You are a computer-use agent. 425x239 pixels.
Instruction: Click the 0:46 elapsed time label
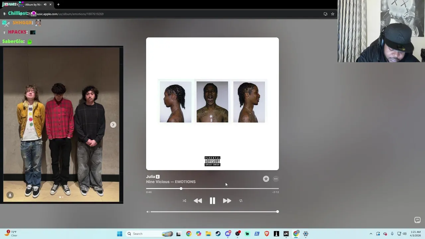coord(149,192)
